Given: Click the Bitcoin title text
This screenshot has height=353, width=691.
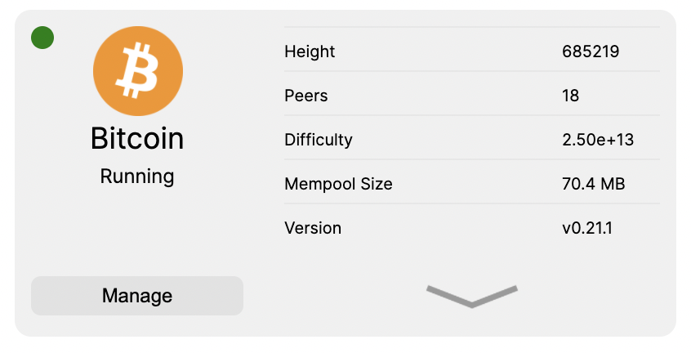Looking at the screenshot, I should coord(137,138).
